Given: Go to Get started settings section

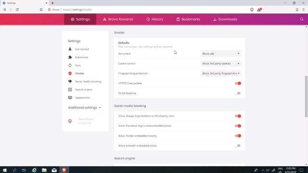Looking at the screenshot, I should (x=82, y=49).
